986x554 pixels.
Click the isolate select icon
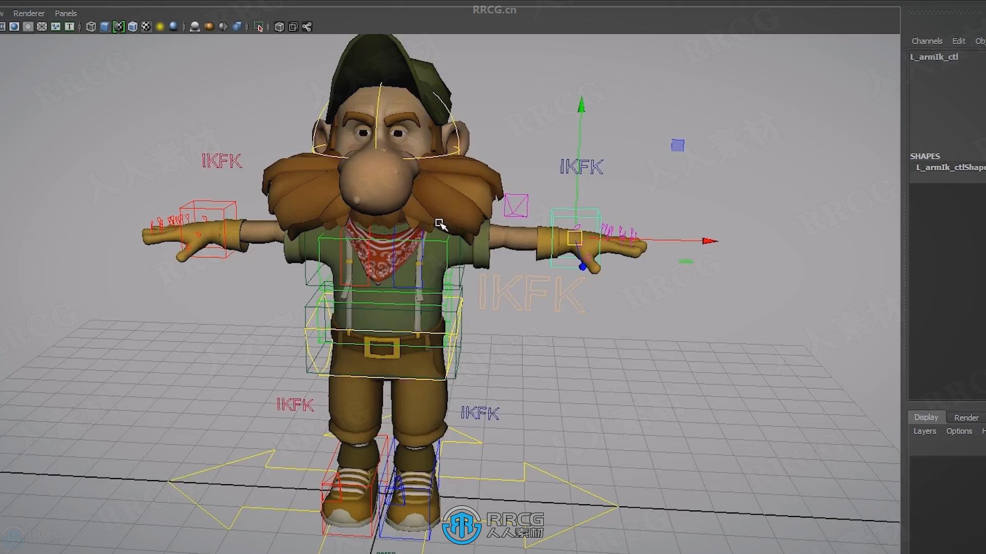click(x=258, y=27)
